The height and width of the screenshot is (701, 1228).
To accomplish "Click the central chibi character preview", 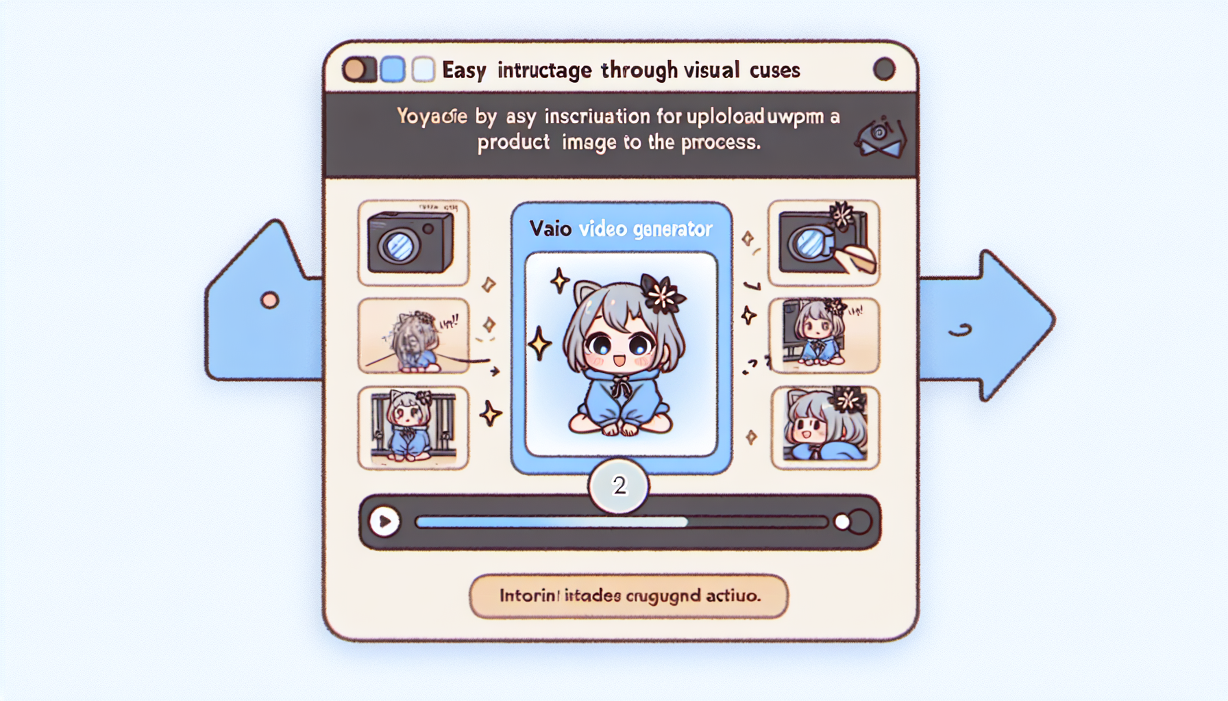I will pyautogui.click(x=621, y=354).
